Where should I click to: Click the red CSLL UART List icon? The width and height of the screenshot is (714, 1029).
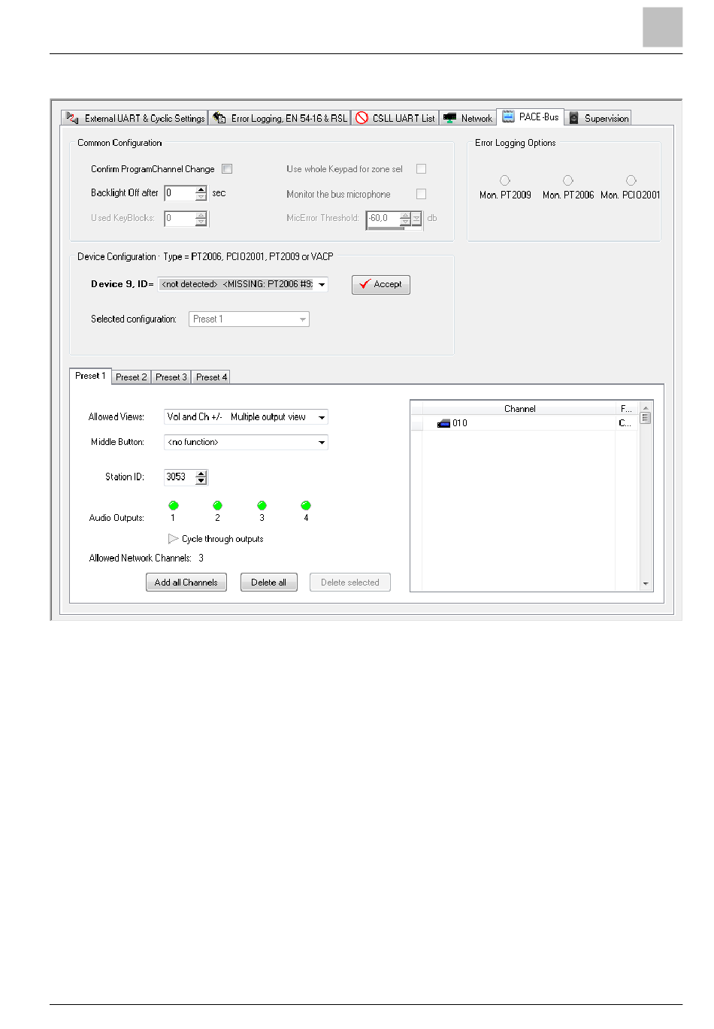(x=362, y=117)
